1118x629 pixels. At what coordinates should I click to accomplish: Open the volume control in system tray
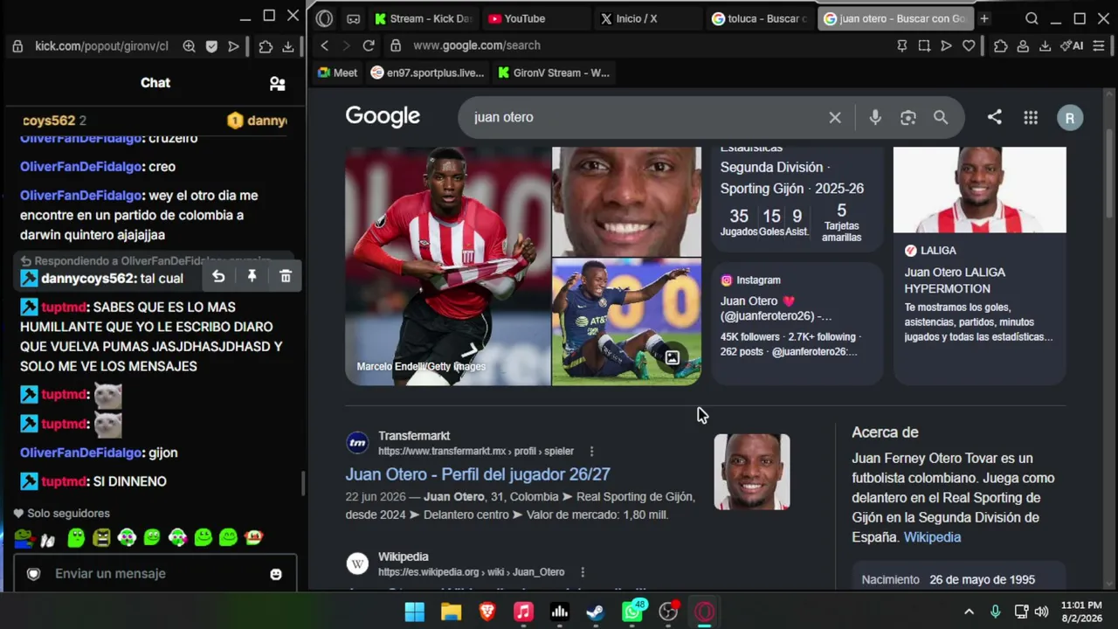1041,612
